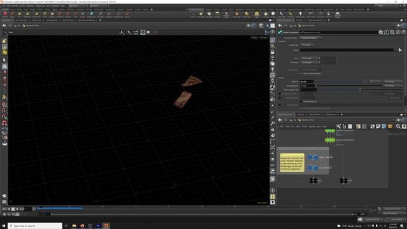Click play forward on the playbar
Image resolution: width=407 pixels, height=229 pixels.
point(17,209)
